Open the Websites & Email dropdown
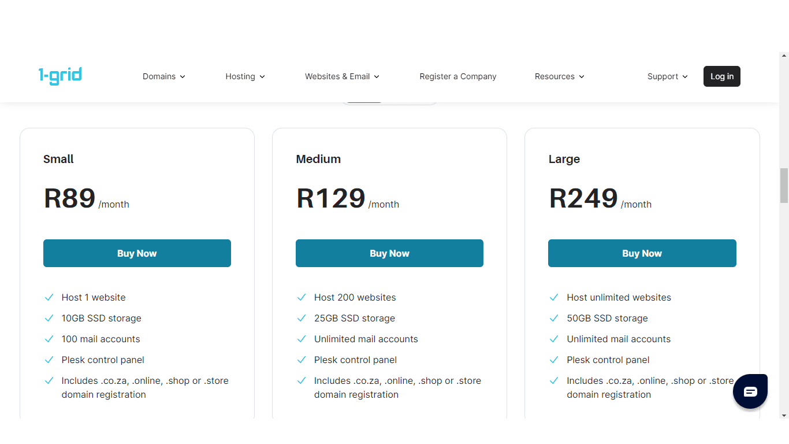Screen dimensions: 789x444 tap(343, 76)
